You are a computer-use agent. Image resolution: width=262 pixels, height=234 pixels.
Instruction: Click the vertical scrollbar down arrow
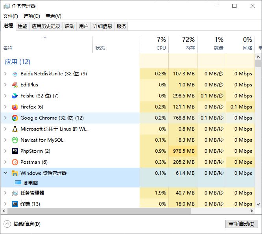tap(258, 204)
